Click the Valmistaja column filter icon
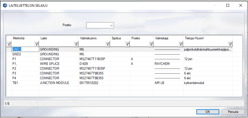Screen dimensions: 248x118 [181, 44]
